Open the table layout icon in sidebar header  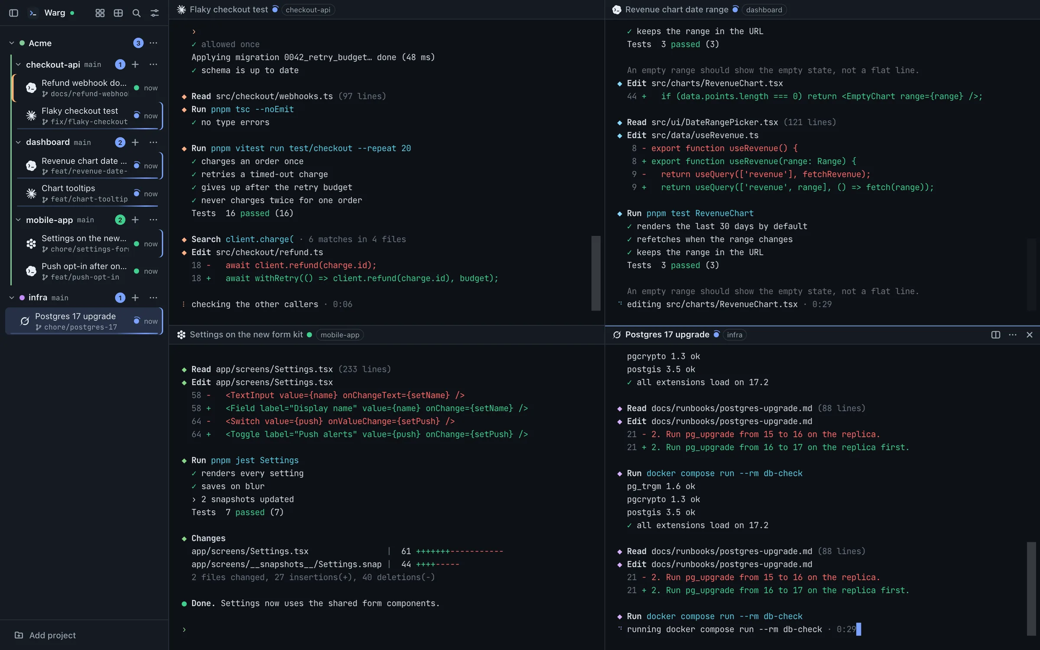click(x=118, y=13)
